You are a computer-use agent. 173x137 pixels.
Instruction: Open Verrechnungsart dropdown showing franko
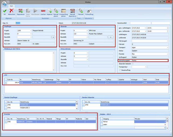167,61
